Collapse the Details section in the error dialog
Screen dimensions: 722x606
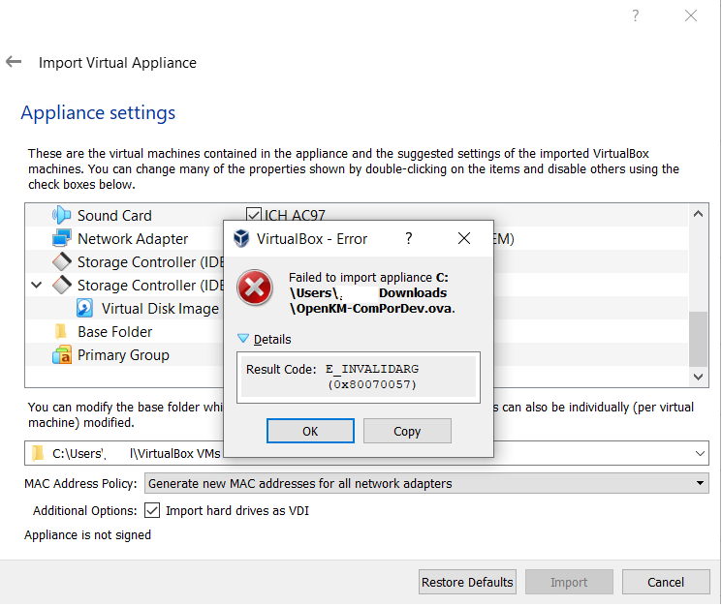pyautogui.click(x=243, y=339)
